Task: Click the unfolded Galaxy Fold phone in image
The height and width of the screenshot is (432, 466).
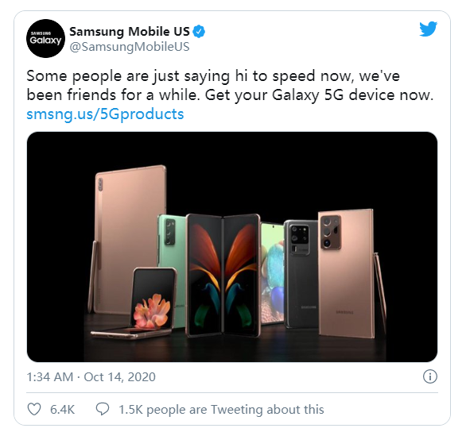Action: (x=223, y=276)
